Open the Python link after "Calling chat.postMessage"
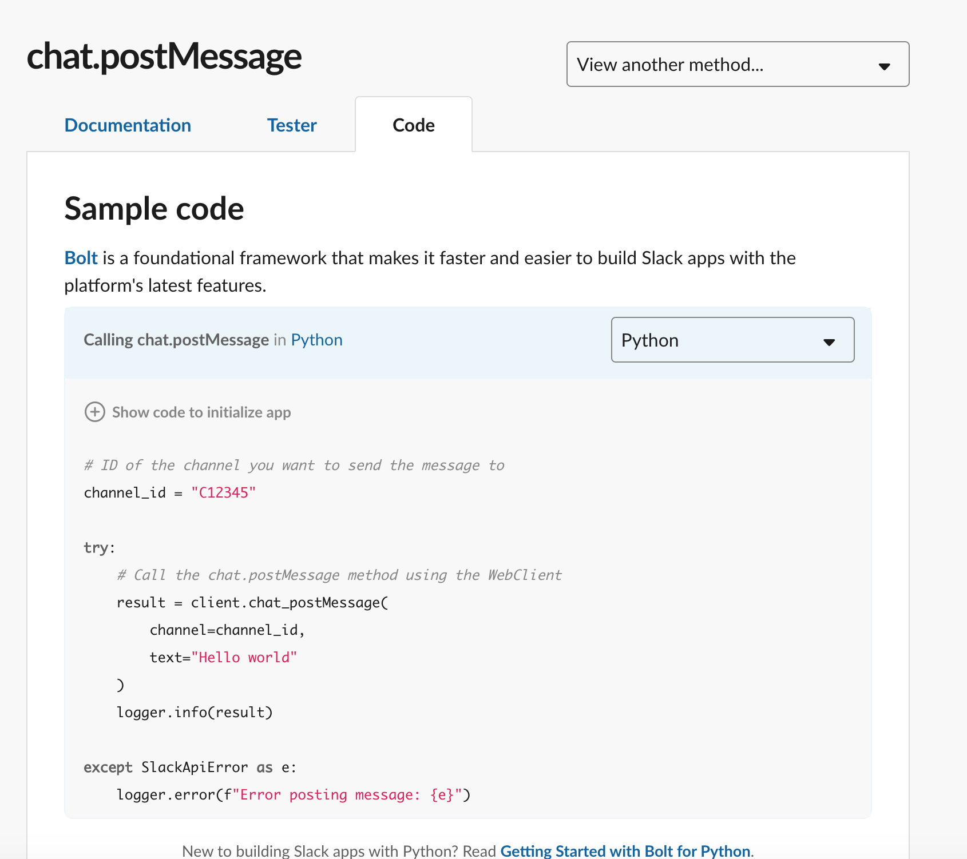 (x=316, y=339)
